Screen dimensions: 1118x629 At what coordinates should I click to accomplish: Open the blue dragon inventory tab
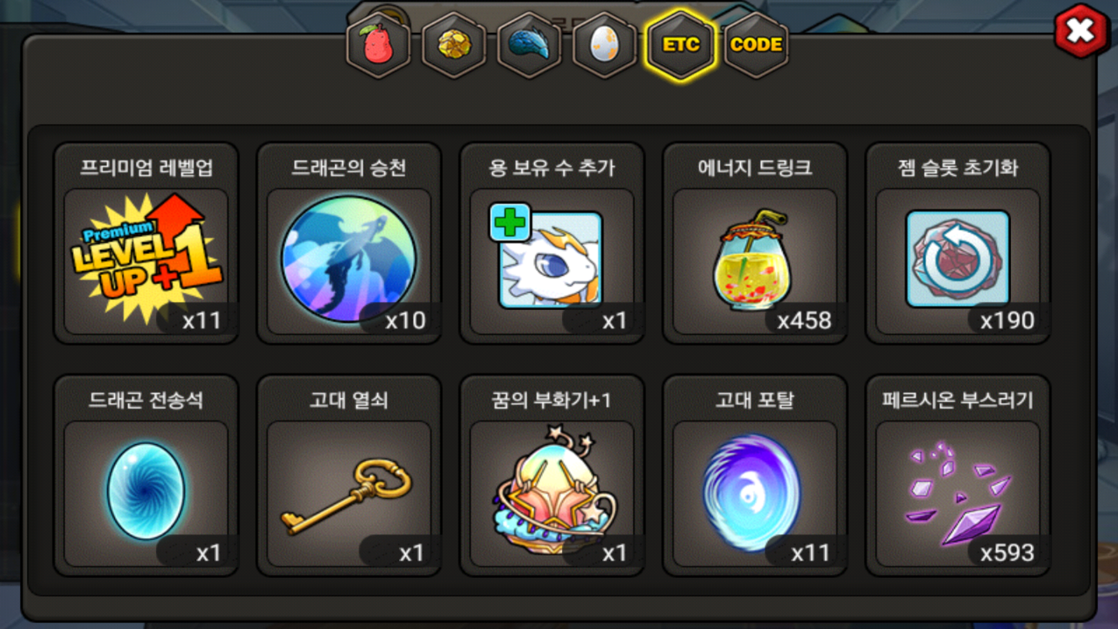pyautogui.click(x=529, y=44)
